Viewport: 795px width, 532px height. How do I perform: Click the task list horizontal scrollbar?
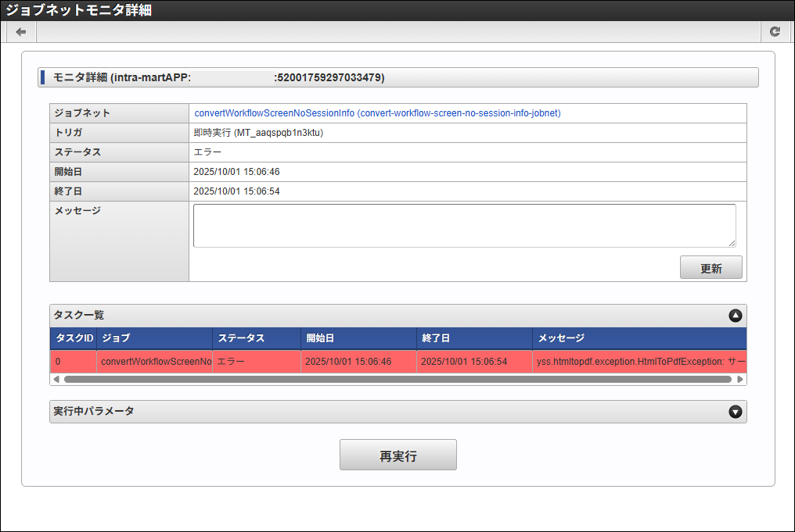click(x=397, y=379)
